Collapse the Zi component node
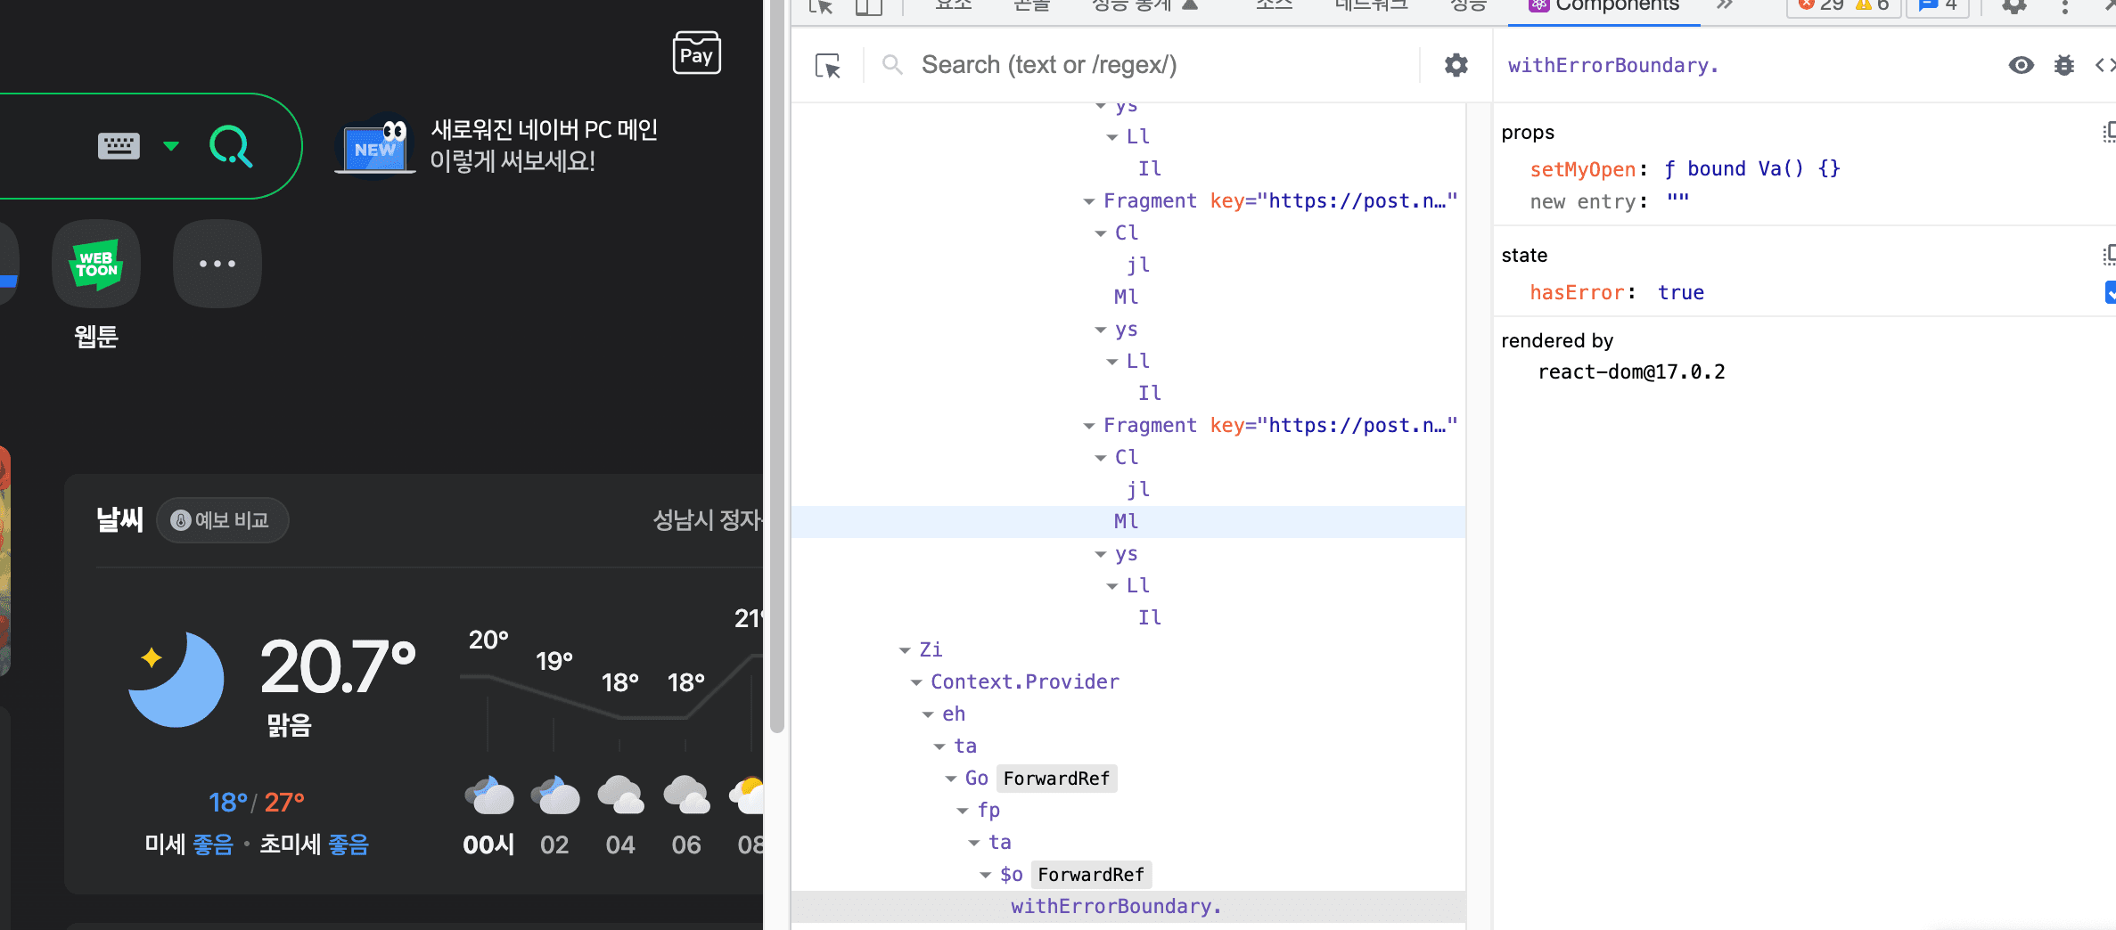 [905, 650]
